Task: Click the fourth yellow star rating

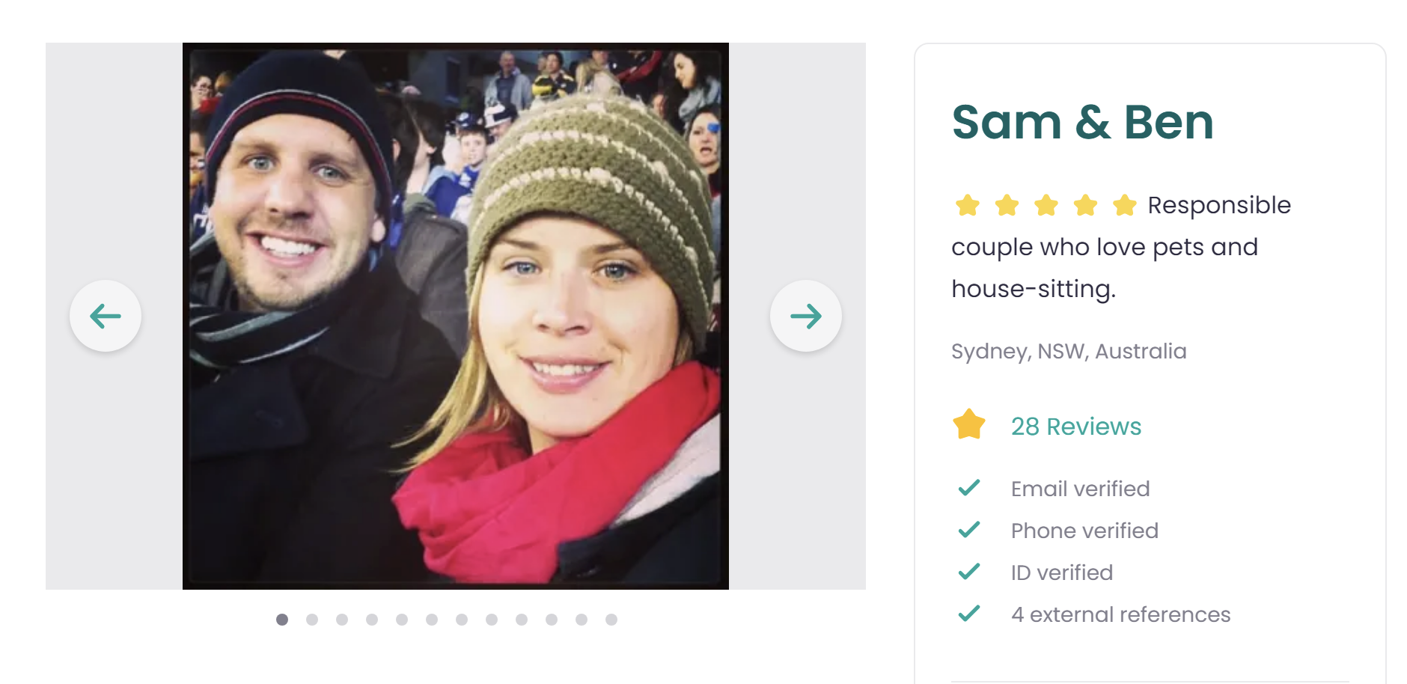Action: (x=1085, y=204)
